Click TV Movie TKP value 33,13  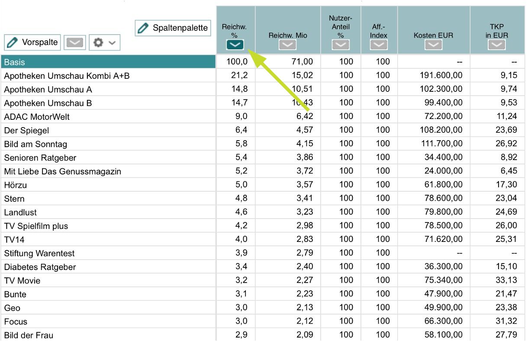coord(506,280)
